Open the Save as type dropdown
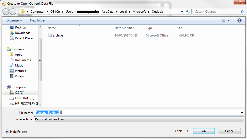 pos(139,119)
